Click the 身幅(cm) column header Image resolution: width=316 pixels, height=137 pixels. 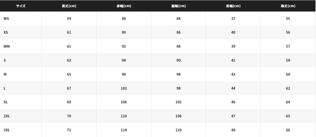tap(124, 6)
